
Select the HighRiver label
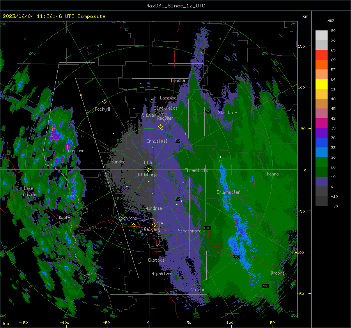(x=161, y=274)
